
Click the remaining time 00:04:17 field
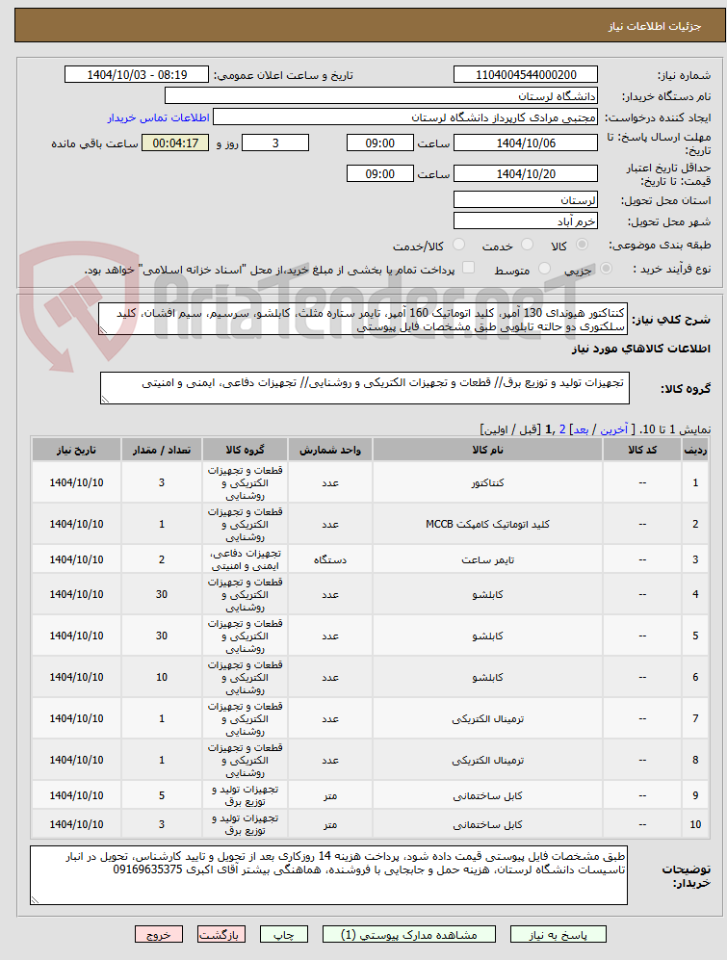pyautogui.click(x=175, y=143)
